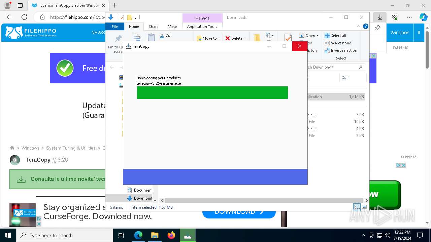This screenshot has width=431, height=242.
Task: Expand the Open dropdown in ribbon
Action: point(318,36)
